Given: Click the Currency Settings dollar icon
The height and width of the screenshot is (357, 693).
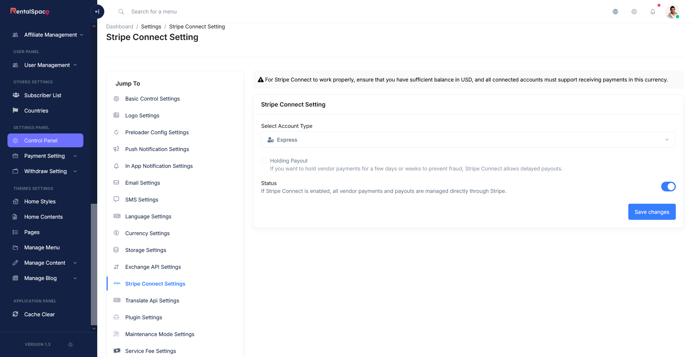Looking at the screenshot, I should pos(116,233).
